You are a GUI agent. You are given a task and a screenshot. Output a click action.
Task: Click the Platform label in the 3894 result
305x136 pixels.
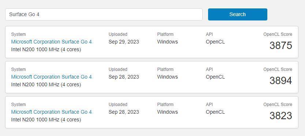(x=165, y=69)
